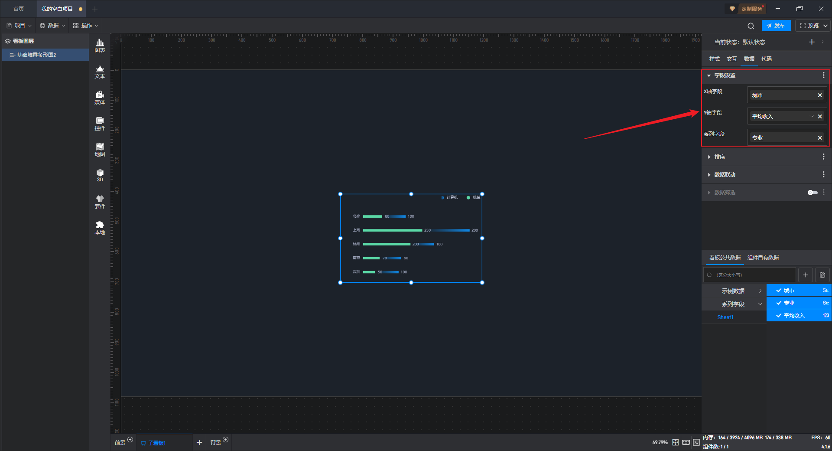Screen dimensions: 832x451
Task: Expand the 排序 section
Action: 709,157
